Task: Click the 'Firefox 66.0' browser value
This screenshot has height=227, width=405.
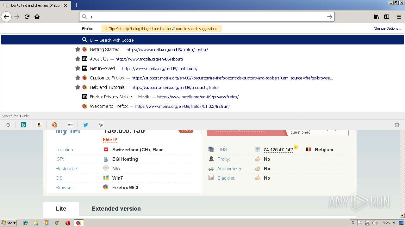Action: point(125,188)
